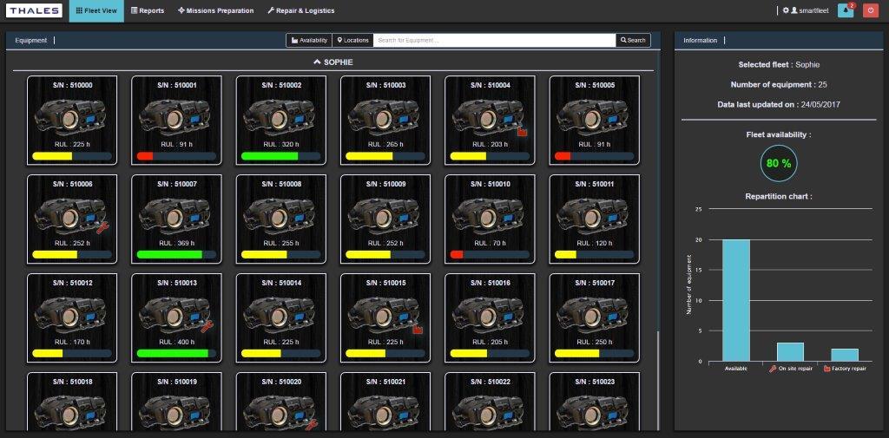Open the Repair & Logistics tab

[301, 10]
